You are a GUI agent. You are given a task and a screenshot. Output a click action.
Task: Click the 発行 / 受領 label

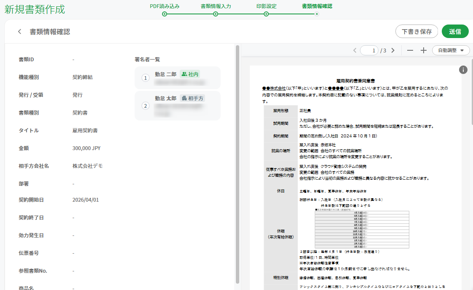[x=31, y=95]
